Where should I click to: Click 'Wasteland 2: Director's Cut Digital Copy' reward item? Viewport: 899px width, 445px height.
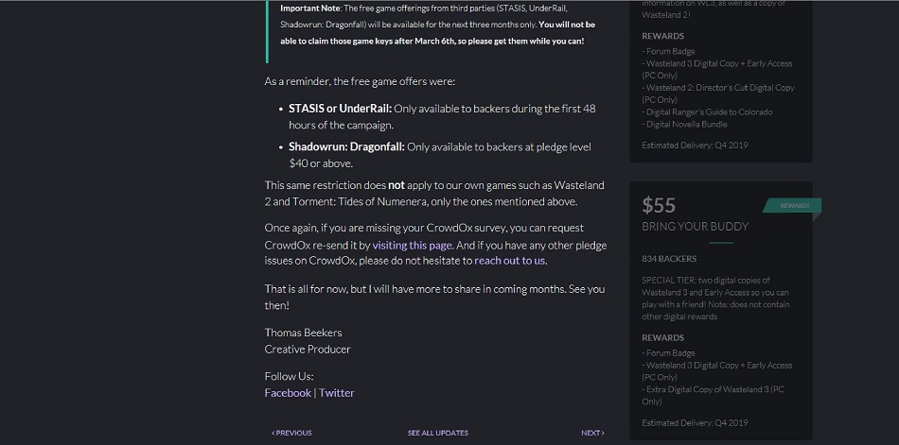718,88
